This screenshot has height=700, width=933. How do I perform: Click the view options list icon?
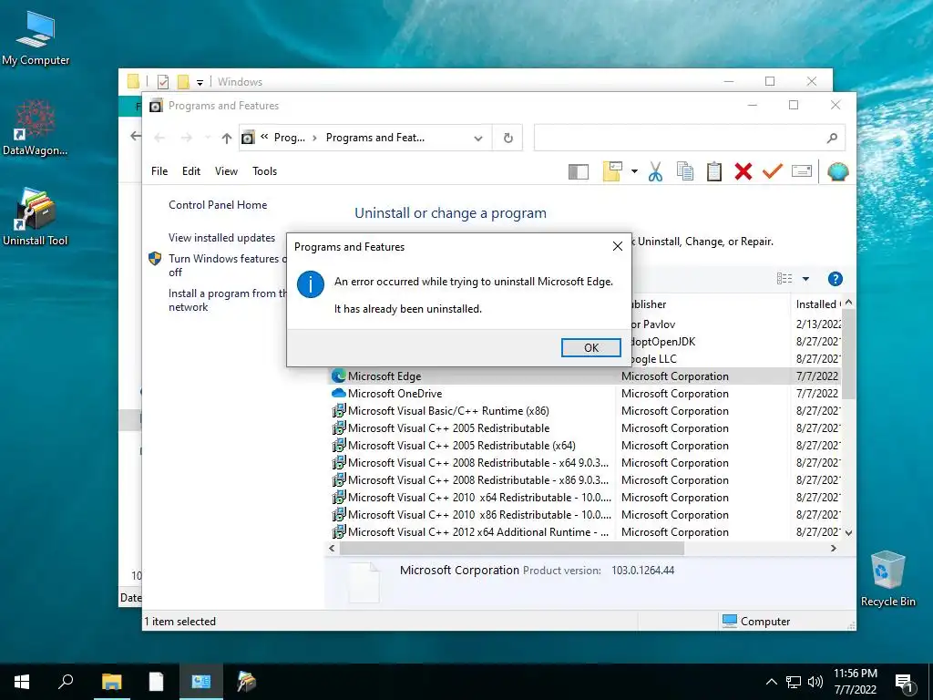click(784, 279)
